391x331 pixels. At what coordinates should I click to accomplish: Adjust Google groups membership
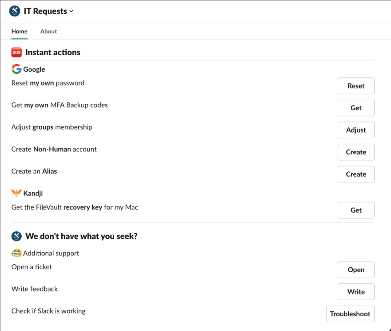356,130
